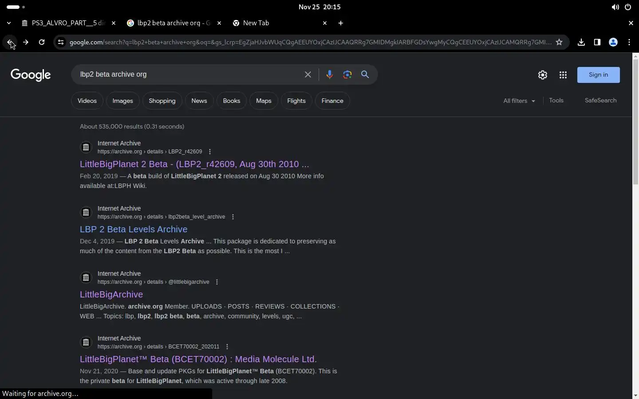
Task: Filter results by Maps
Action: tap(264, 101)
